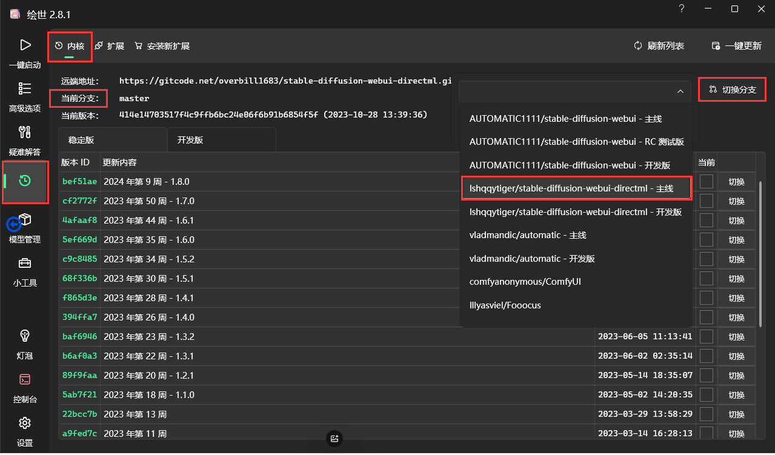Select vladmandic/automatic 主线 option

pyautogui.click(x=576, y=235)
